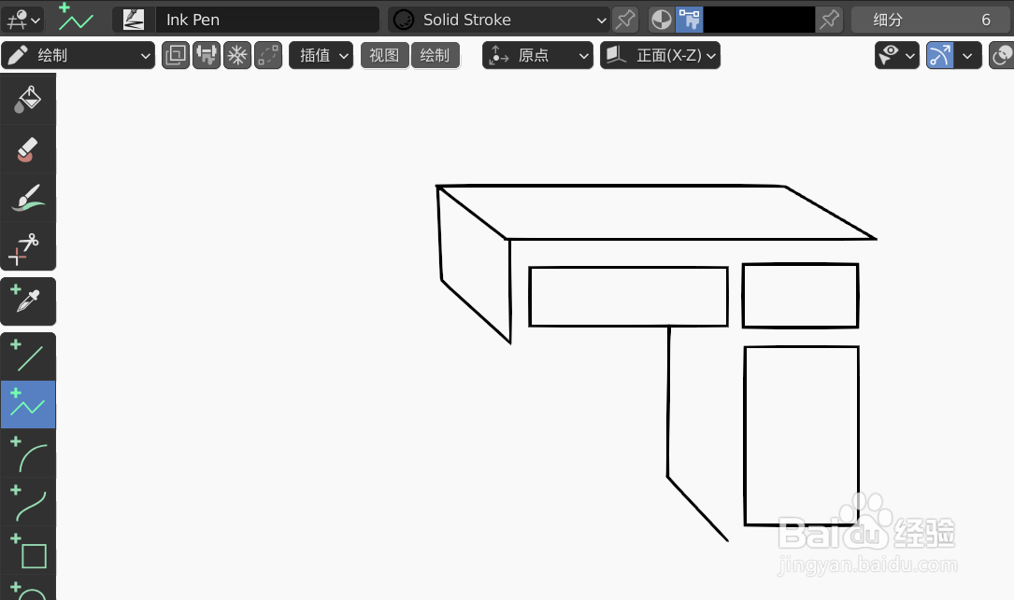This screenshot has height=600, width=1014.
Task: Open the 原点 stroke placement dropdown
Action: (537, 56)
